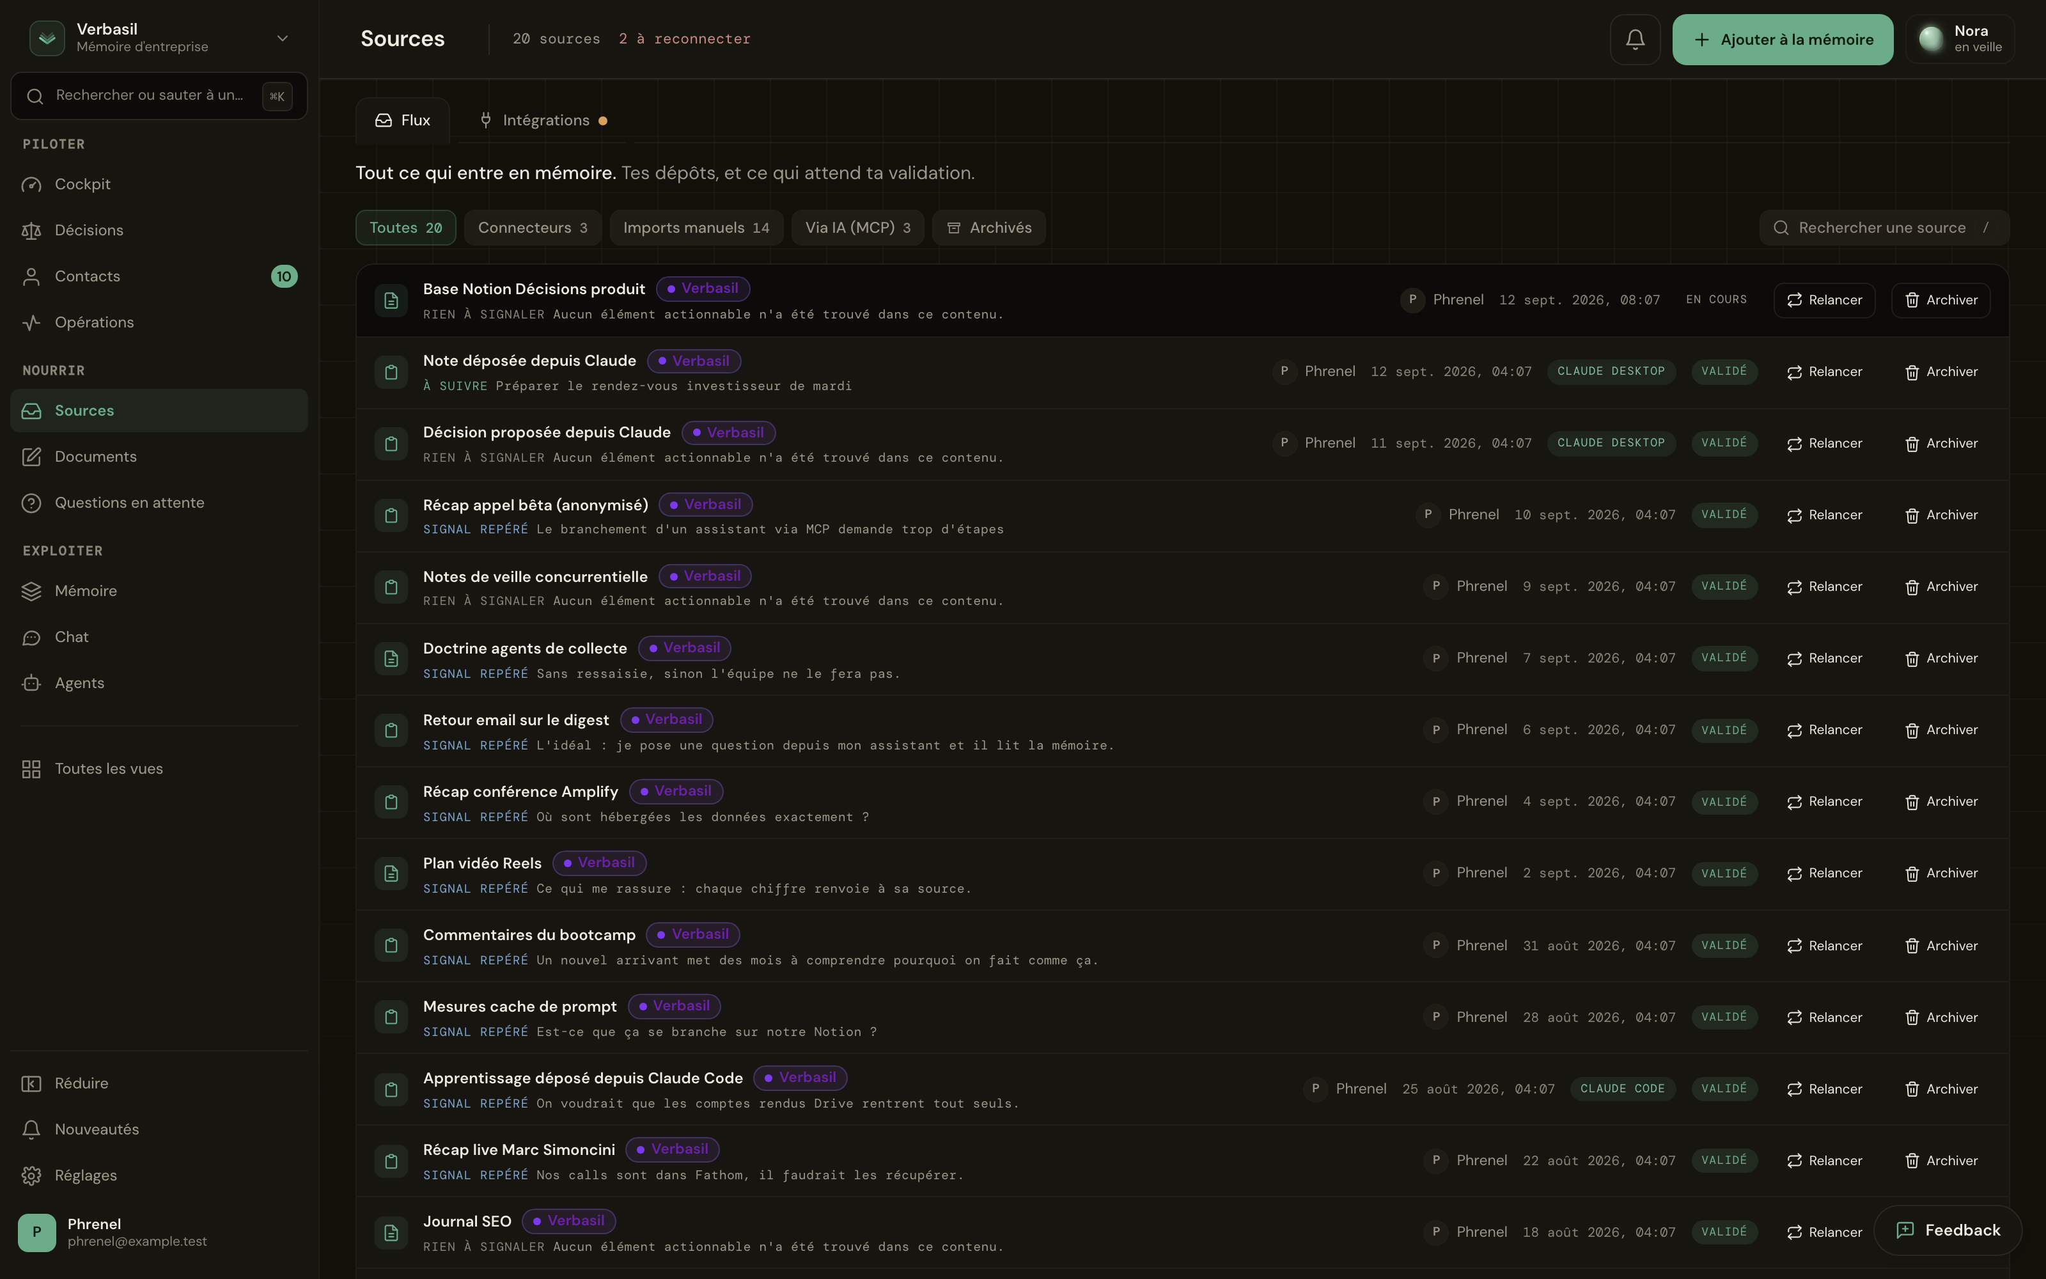Open the Contacts section
Viewport: 2046px width, 1279px height.
[x=159, y=277]
